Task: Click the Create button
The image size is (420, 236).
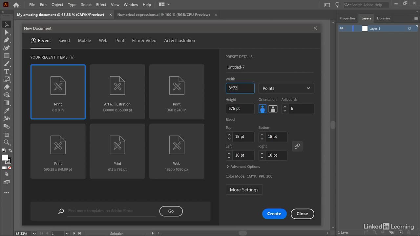Action: click(274, 214)
